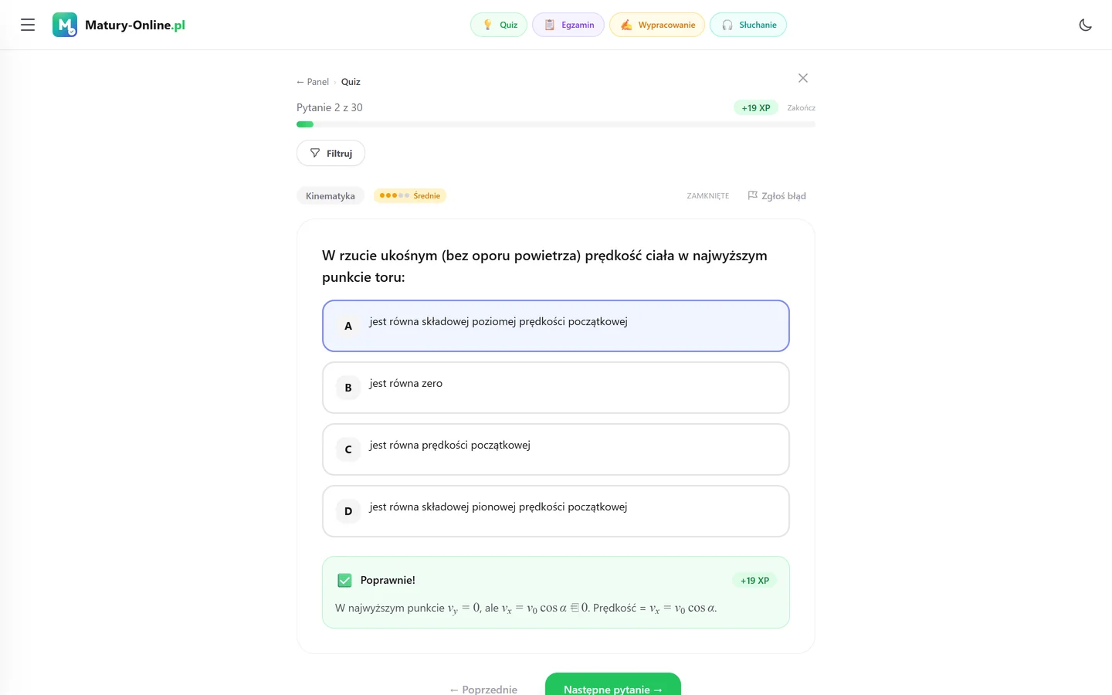Open the hamburger menu icon
Viewport: 1112px width, 695px height.
(28, 25)
